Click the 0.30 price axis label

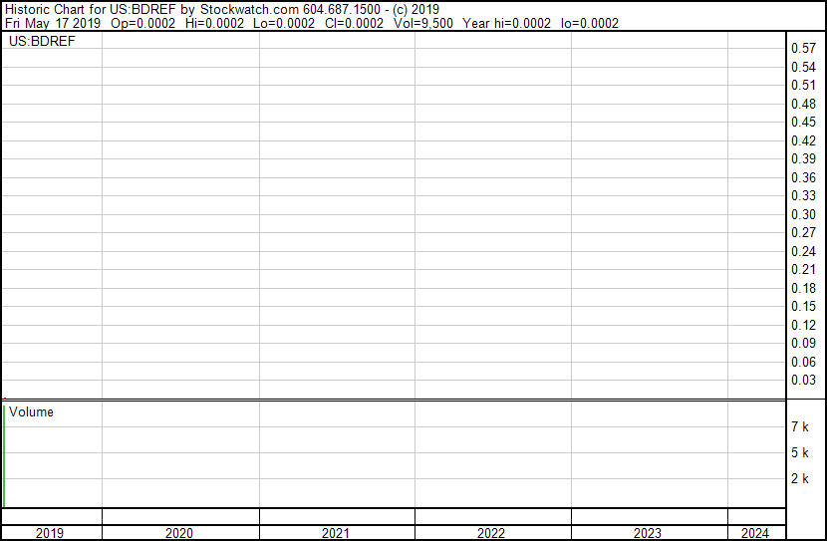tap(803, 214)
